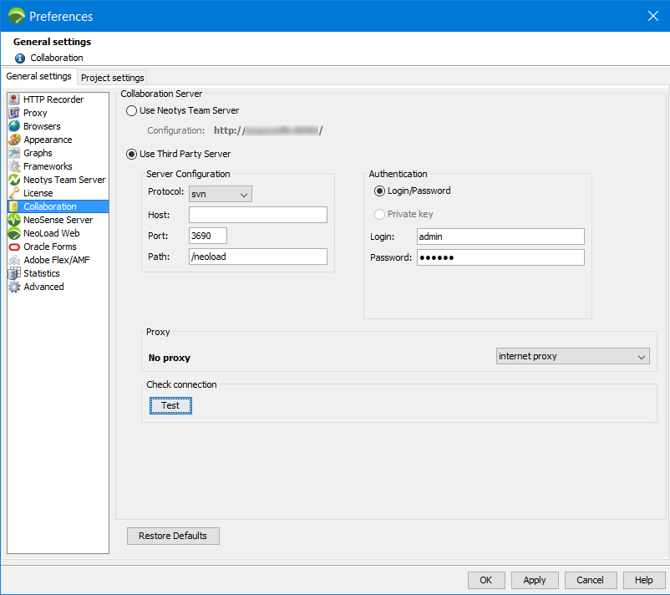Close the Preferences dialog

[x=653, y=16]
